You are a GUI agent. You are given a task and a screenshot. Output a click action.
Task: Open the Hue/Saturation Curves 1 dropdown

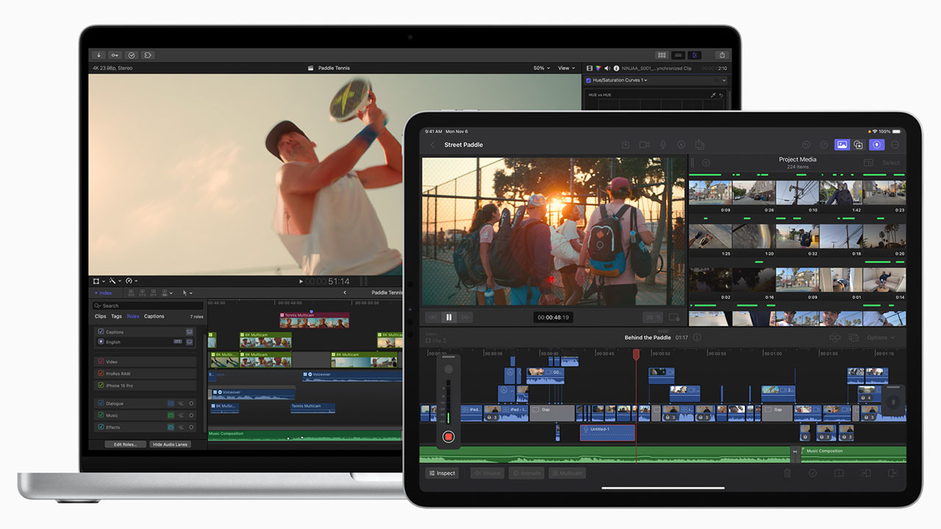pyautogui.click(x=620, y=80)
